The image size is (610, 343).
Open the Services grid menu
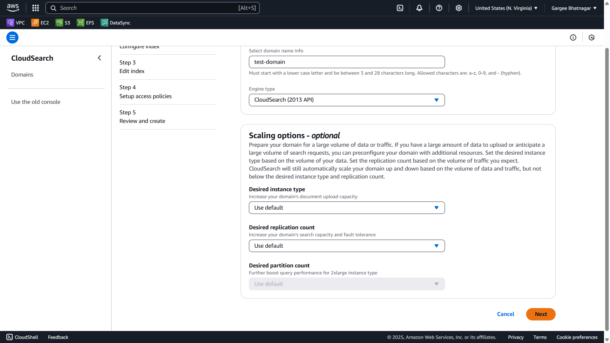(36, 8)
